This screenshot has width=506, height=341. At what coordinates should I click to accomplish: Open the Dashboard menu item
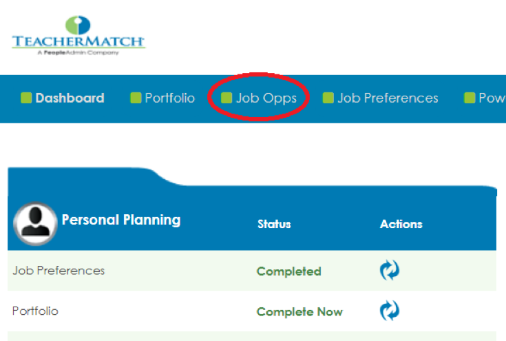[70, 98]
